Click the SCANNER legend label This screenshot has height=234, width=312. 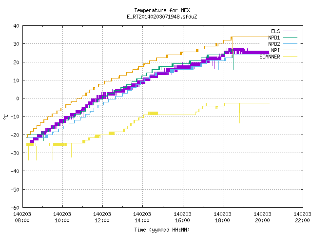pos(270,57)
